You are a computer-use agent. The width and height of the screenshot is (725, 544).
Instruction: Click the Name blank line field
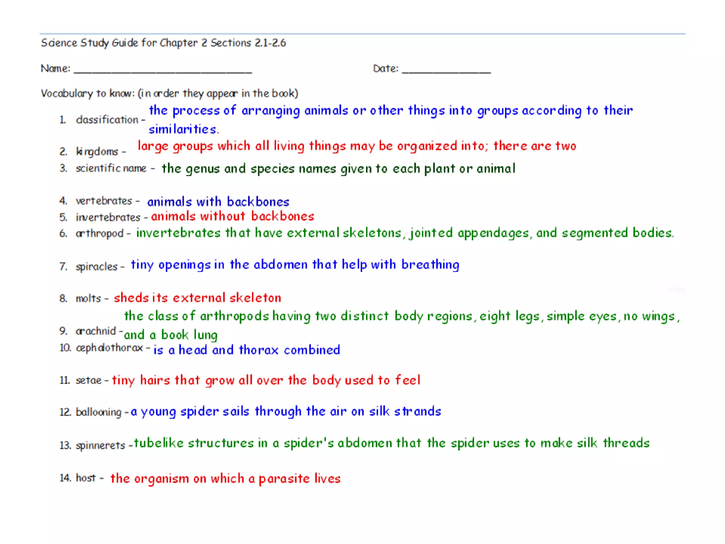tap(163, 69)
